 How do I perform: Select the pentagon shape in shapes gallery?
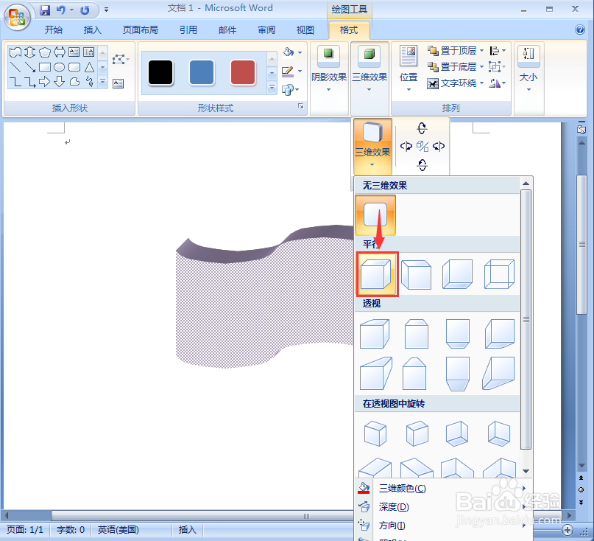tap(45, 52)
